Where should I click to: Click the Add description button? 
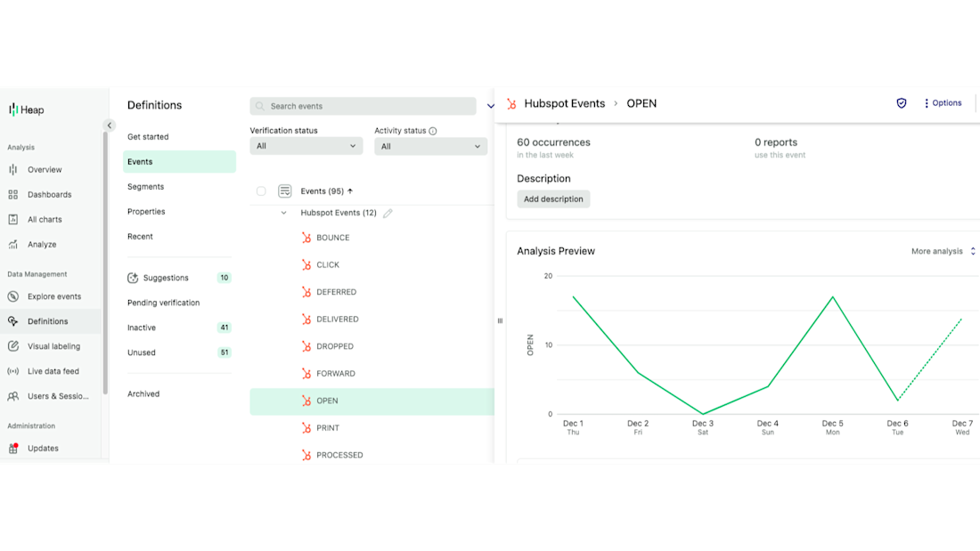[553, 199]
